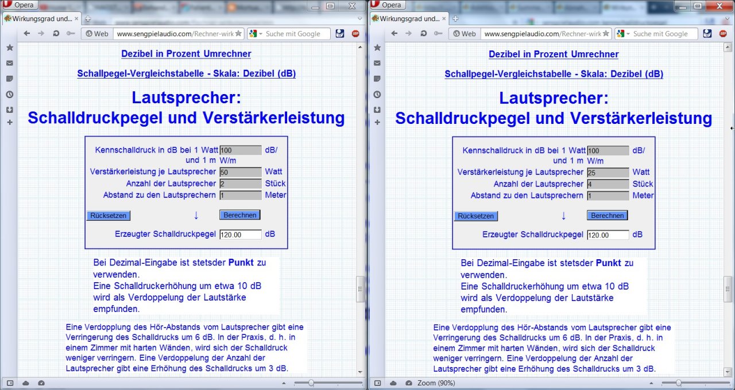Open view options arrow in left status bar

coord(283,383)
